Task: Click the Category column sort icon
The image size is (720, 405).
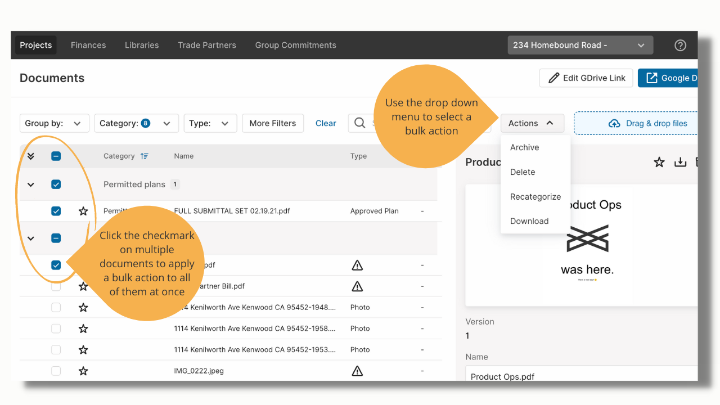Action: click(145, 156)
